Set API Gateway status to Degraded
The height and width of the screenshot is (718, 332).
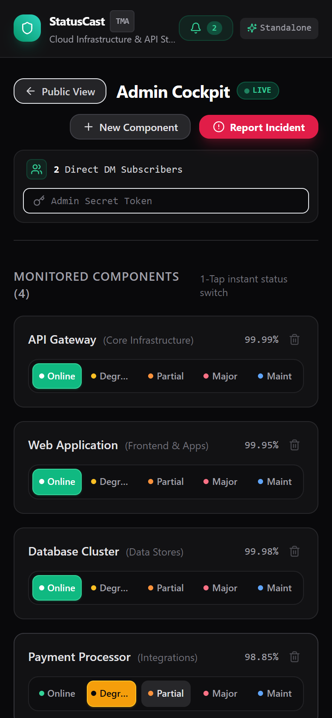tap(112, 376)
